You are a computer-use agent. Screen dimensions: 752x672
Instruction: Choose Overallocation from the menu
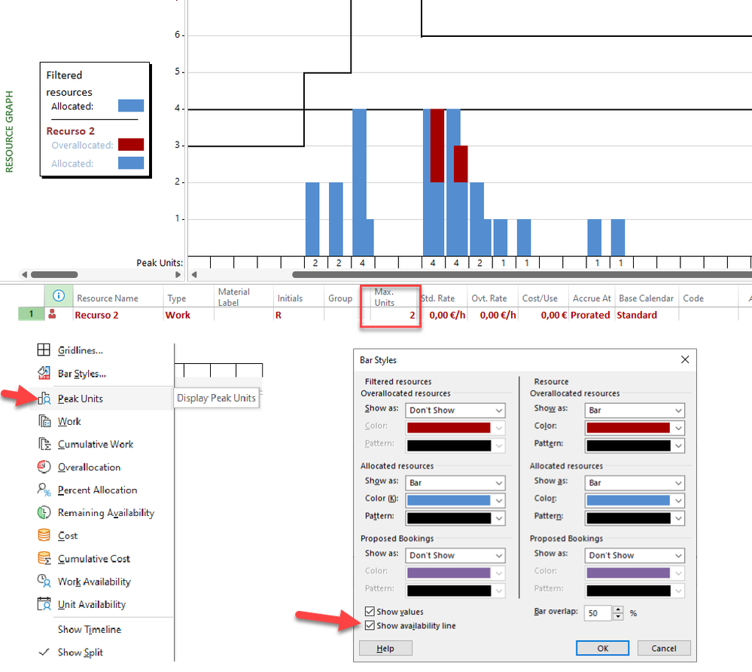pos(90,467)
